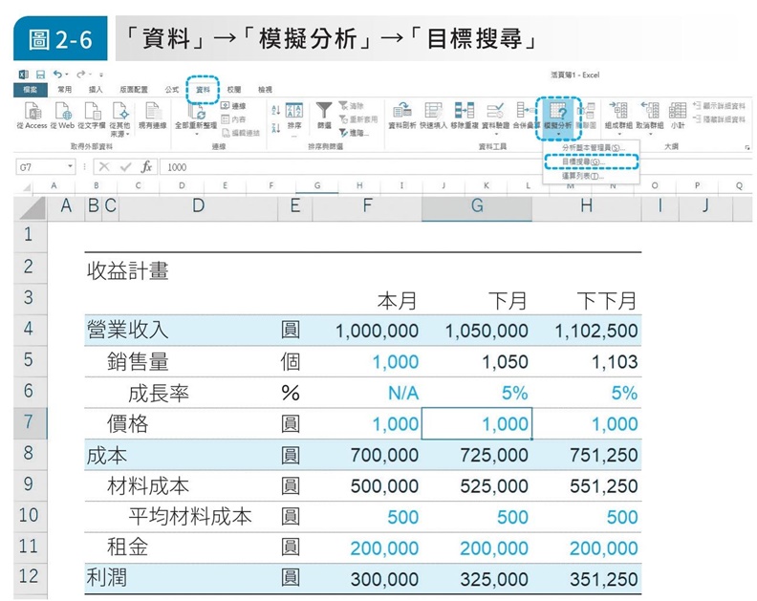Switch to the 校閱 review tab
The width and height of the screenshot is (757, 601).
pos(234,89)
